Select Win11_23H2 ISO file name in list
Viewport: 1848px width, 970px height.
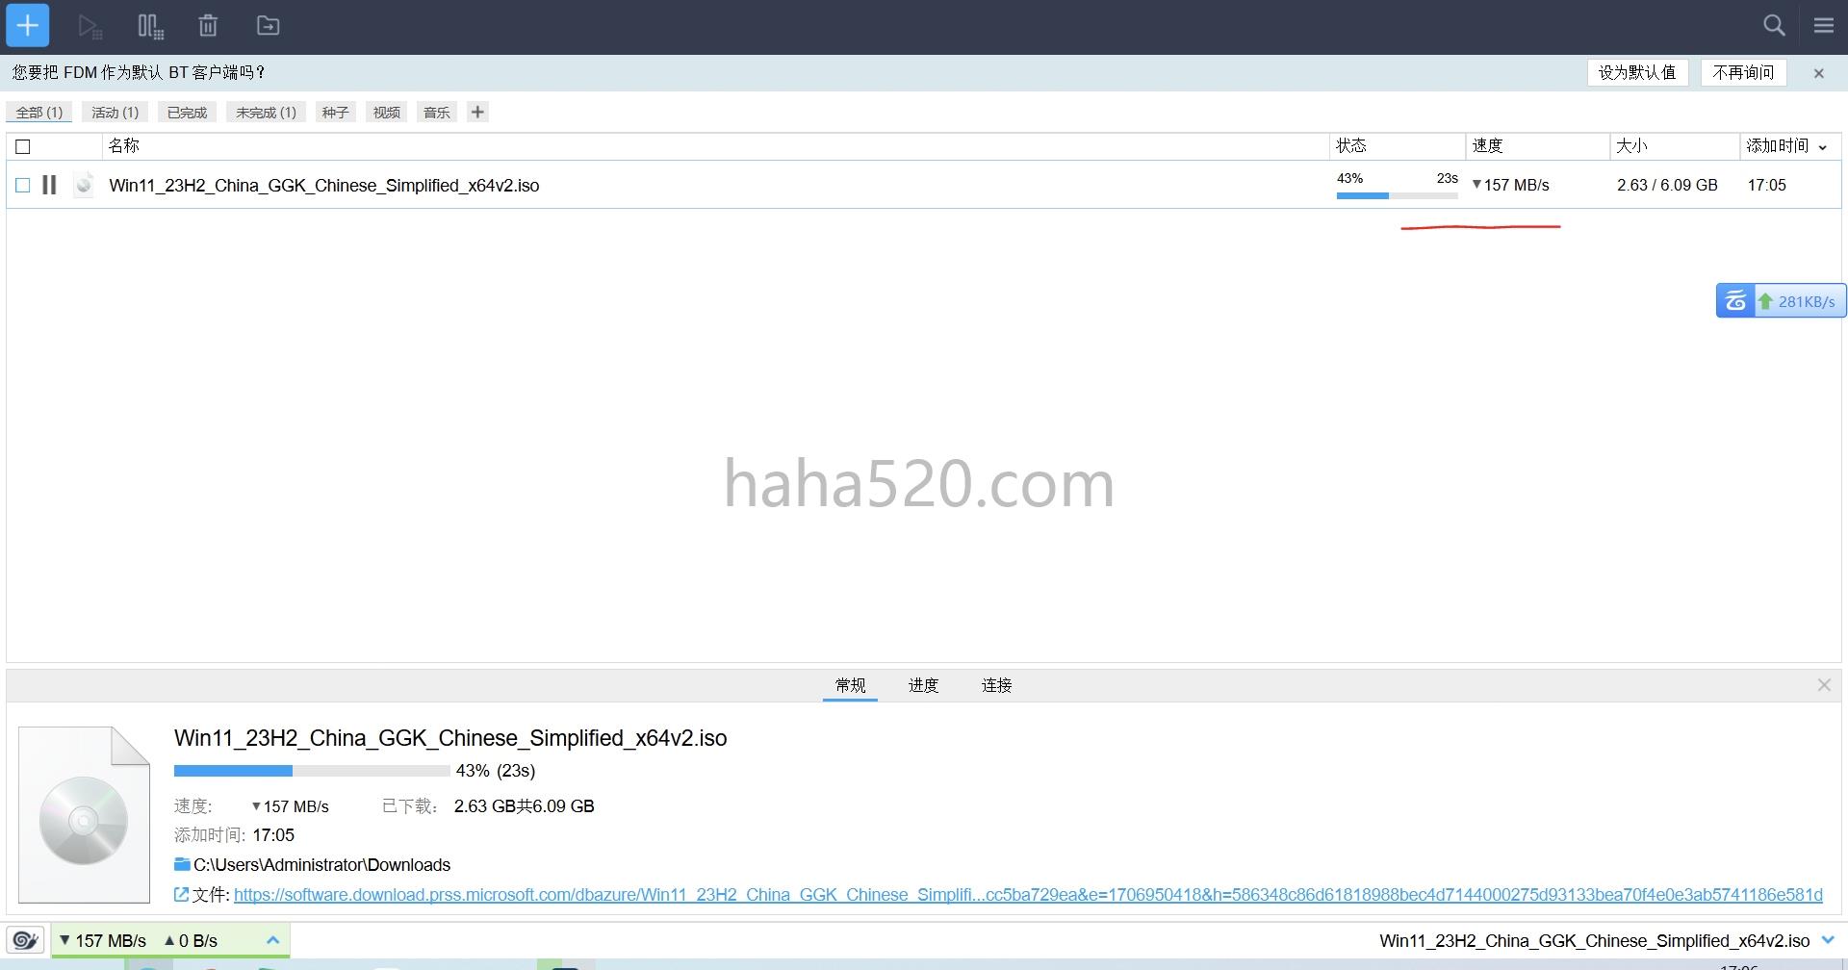pos(323,186)
